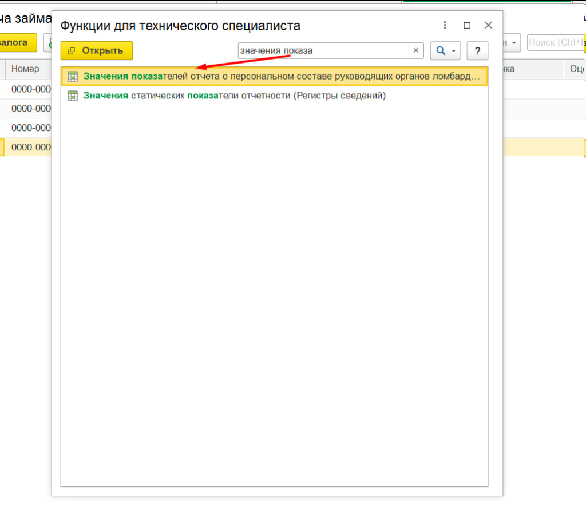Viewport: 586px width, 511px height.
Task: Click the empty area of the results list
Action: coord(275,286)
